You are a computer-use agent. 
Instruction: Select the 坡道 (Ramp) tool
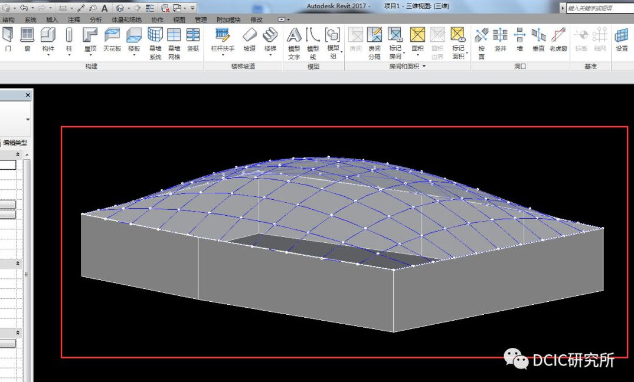tap(250, 39)
